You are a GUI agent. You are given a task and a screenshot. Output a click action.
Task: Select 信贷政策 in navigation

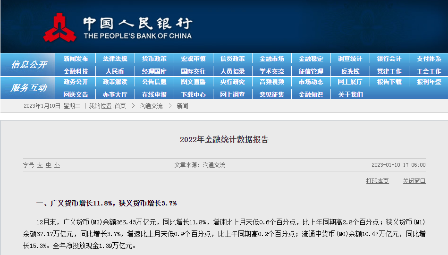tap(233, 59)
